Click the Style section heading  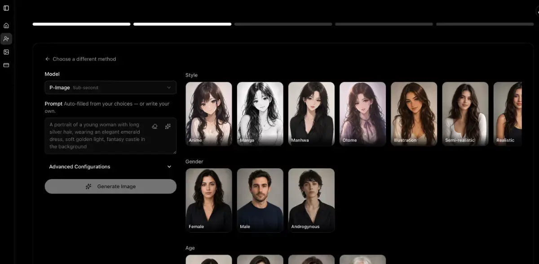tap(191, 75)
